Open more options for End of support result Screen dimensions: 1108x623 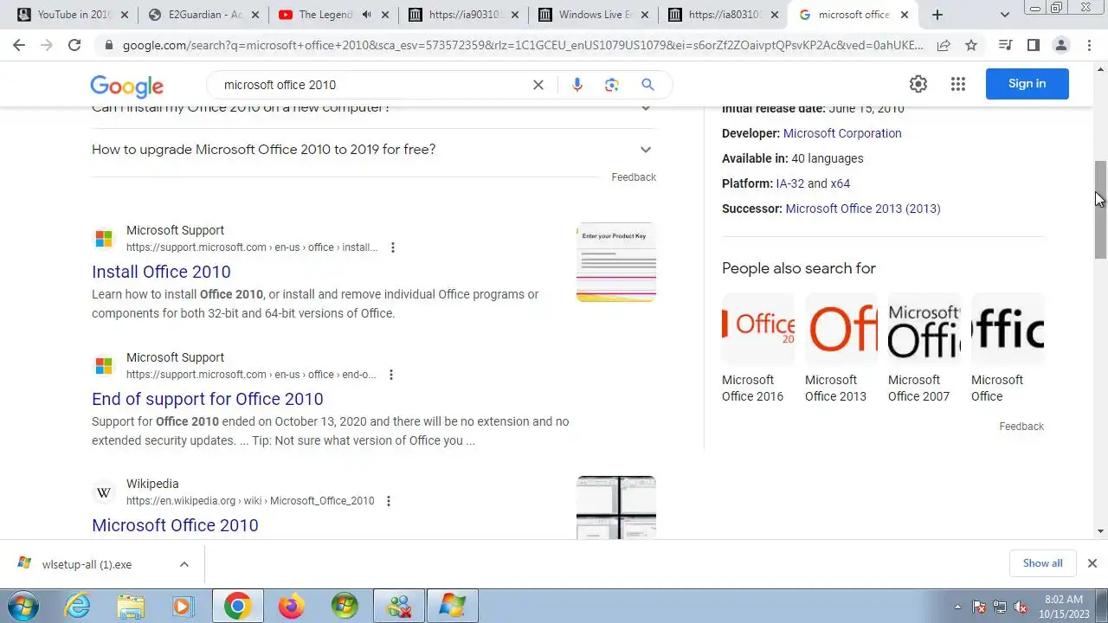click(x=391, y=375)
